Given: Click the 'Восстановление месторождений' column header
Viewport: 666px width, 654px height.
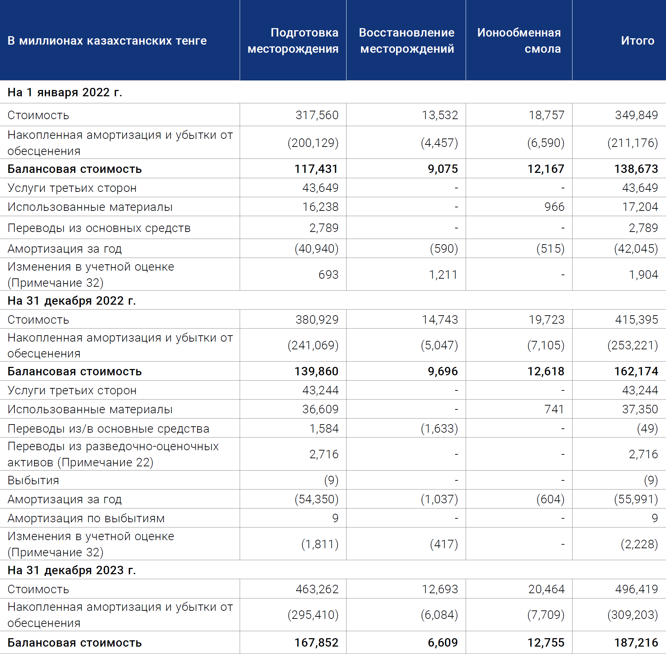Looking at the screenshot, I should point(407,40).
